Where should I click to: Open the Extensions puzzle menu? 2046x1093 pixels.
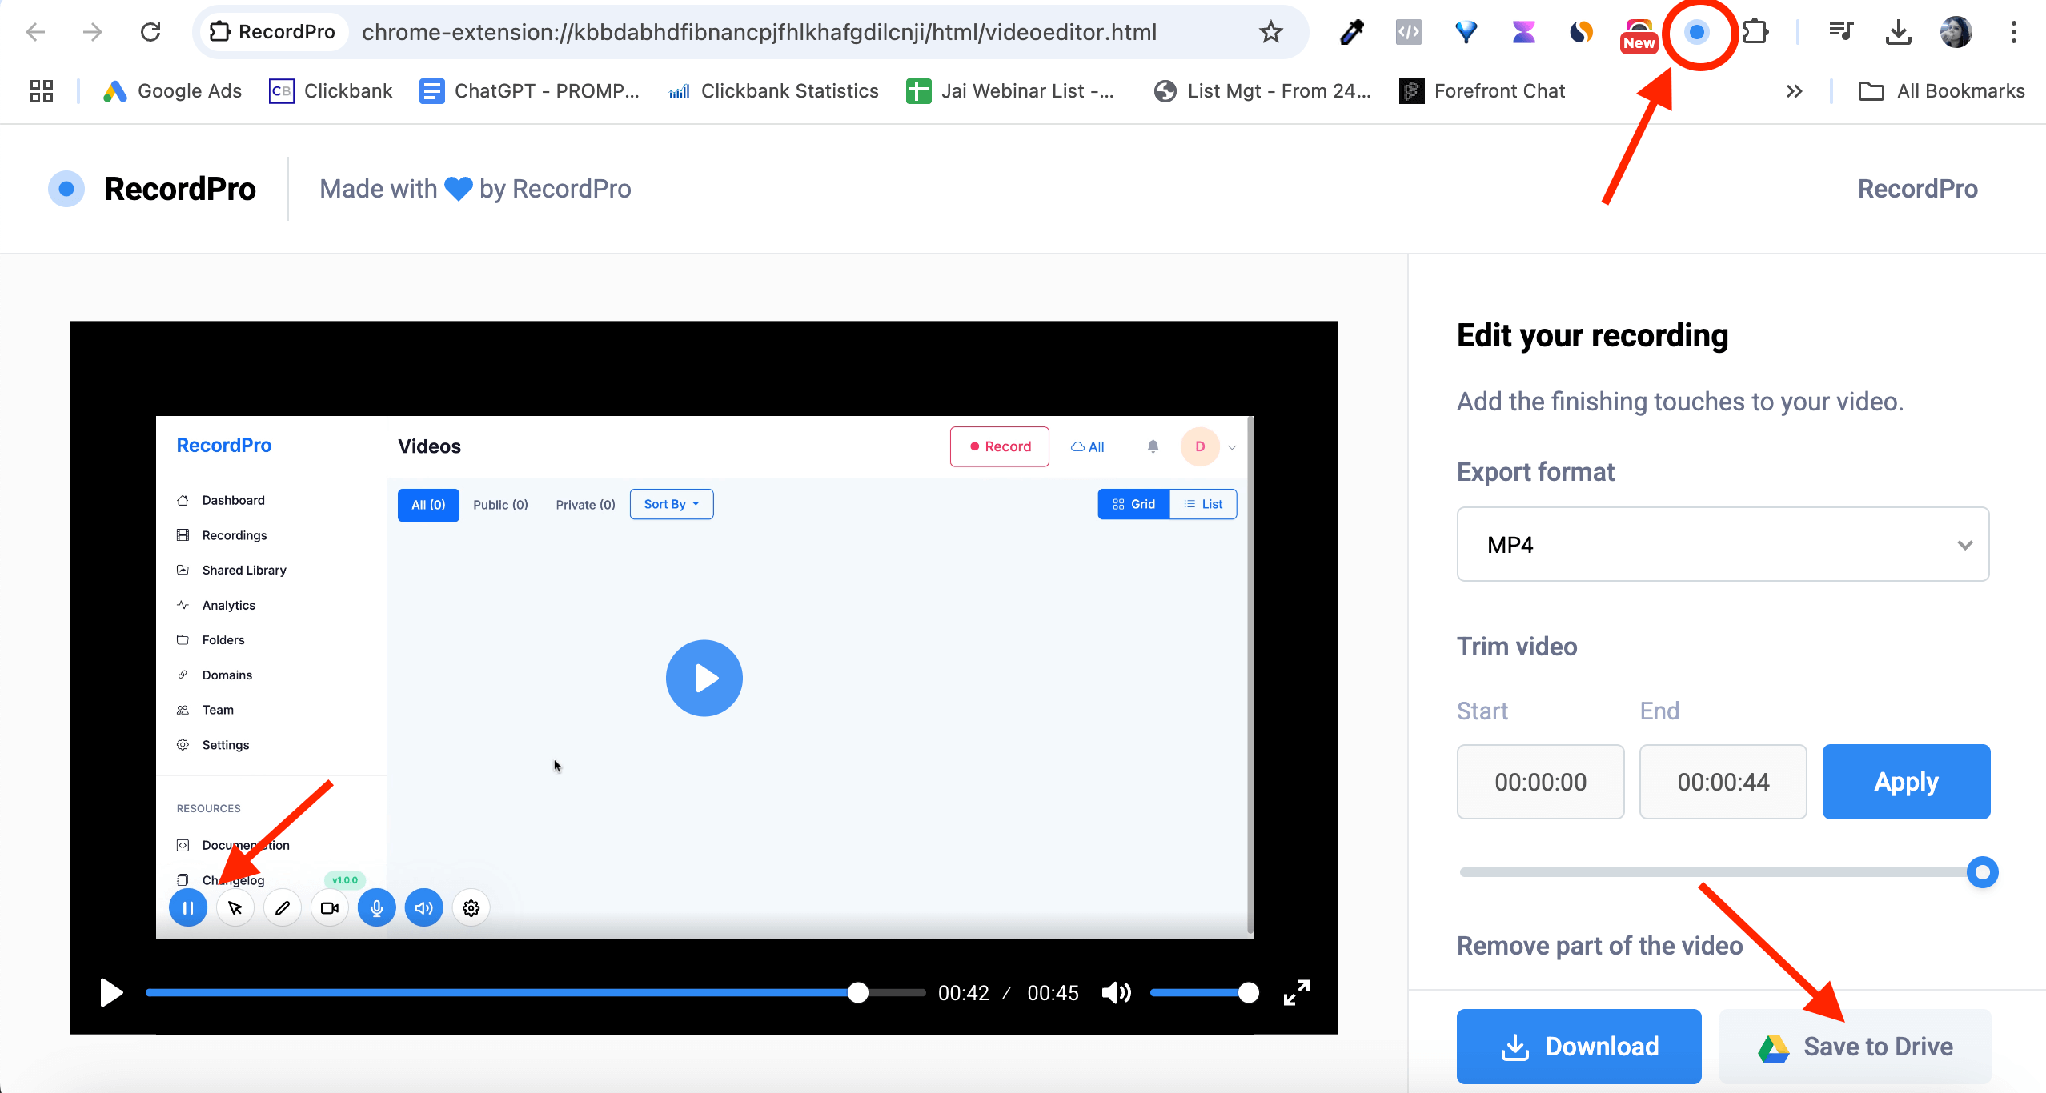click(x=1755, y=32)
